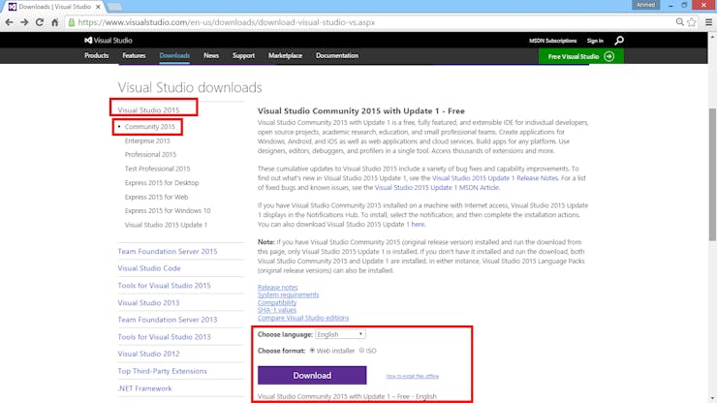This screenshot has width=717, height=403.
Task: Click the browser forward arrow
Action: click(24, 22)
